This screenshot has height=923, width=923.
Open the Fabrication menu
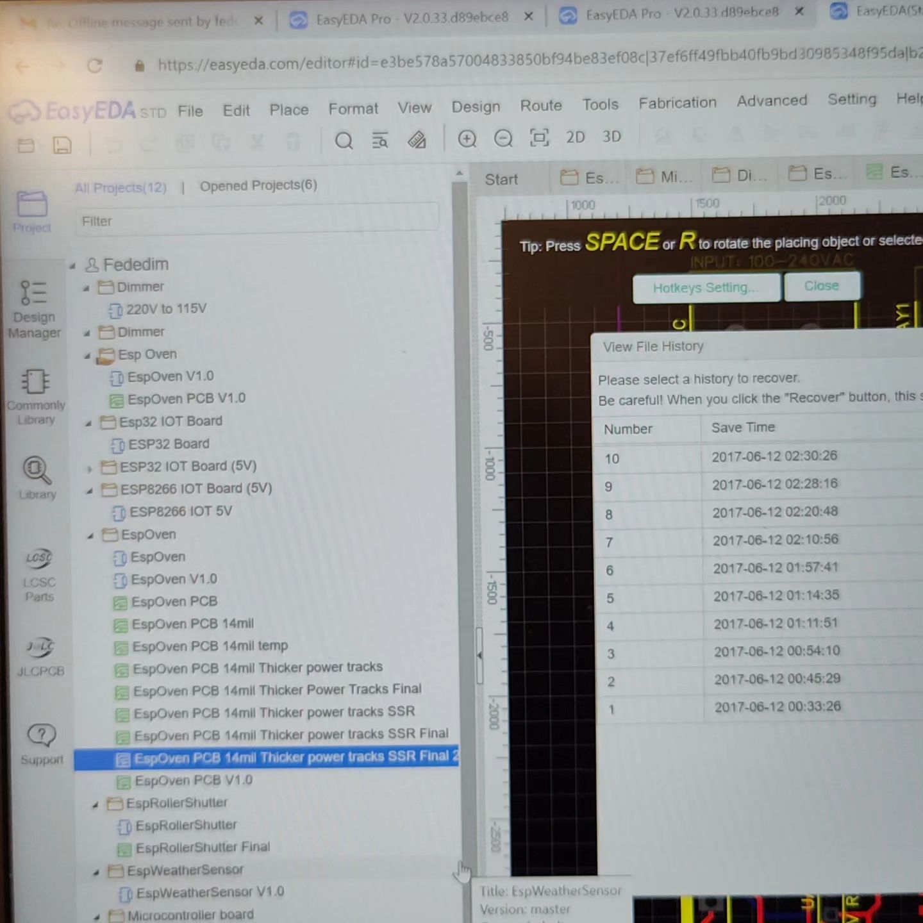click(x=678, y=103)
